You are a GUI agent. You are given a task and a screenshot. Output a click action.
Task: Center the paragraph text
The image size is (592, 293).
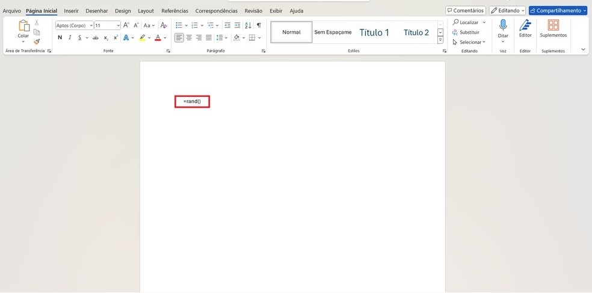click(189, 37)
